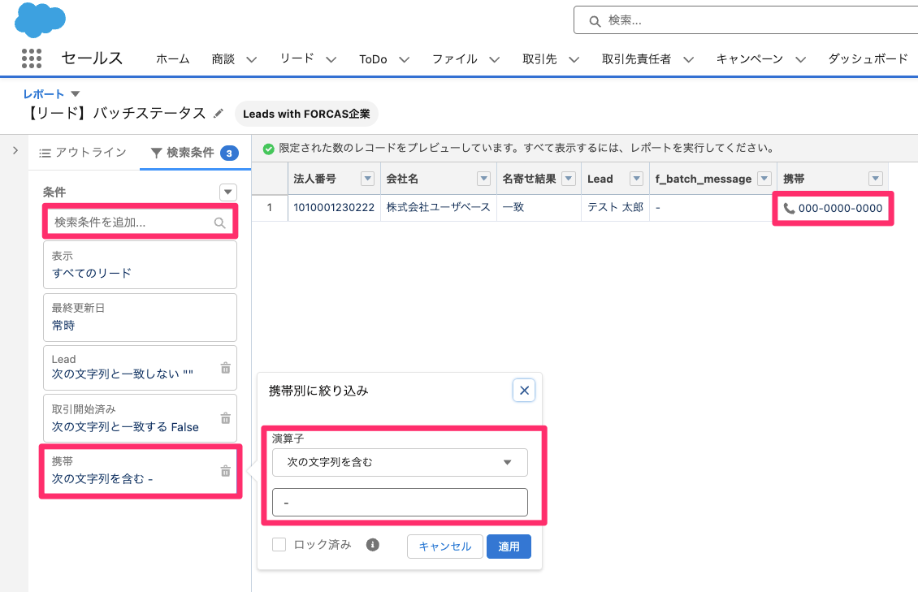Click the Salesforce cloud logo
This screenshot has width=918, height=592.
coord(40,19)
